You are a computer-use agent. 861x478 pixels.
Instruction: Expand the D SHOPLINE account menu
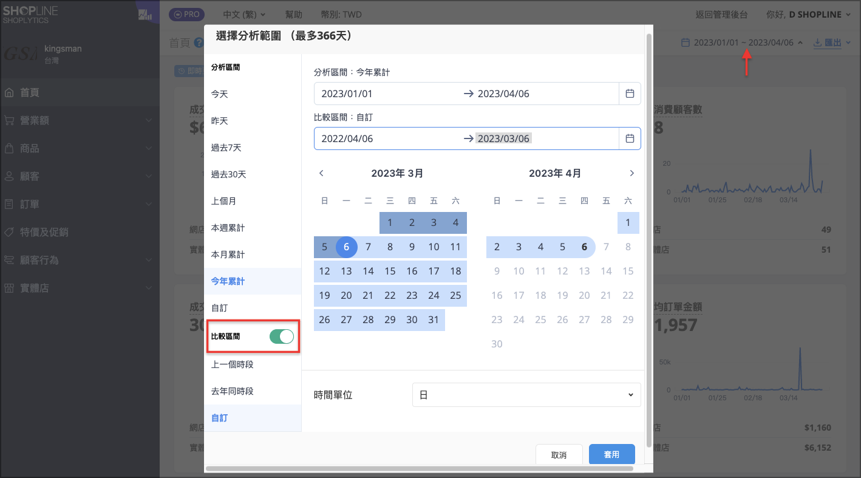(x=821, y=15)
